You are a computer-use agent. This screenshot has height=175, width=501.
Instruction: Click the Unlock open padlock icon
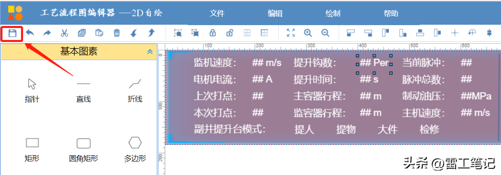coord(230,33)
